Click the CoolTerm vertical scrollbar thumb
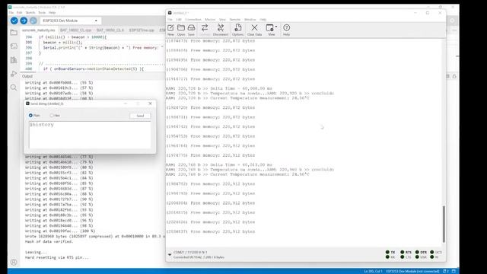The width and height of the screenshot is (487, 274). (444, 224)
